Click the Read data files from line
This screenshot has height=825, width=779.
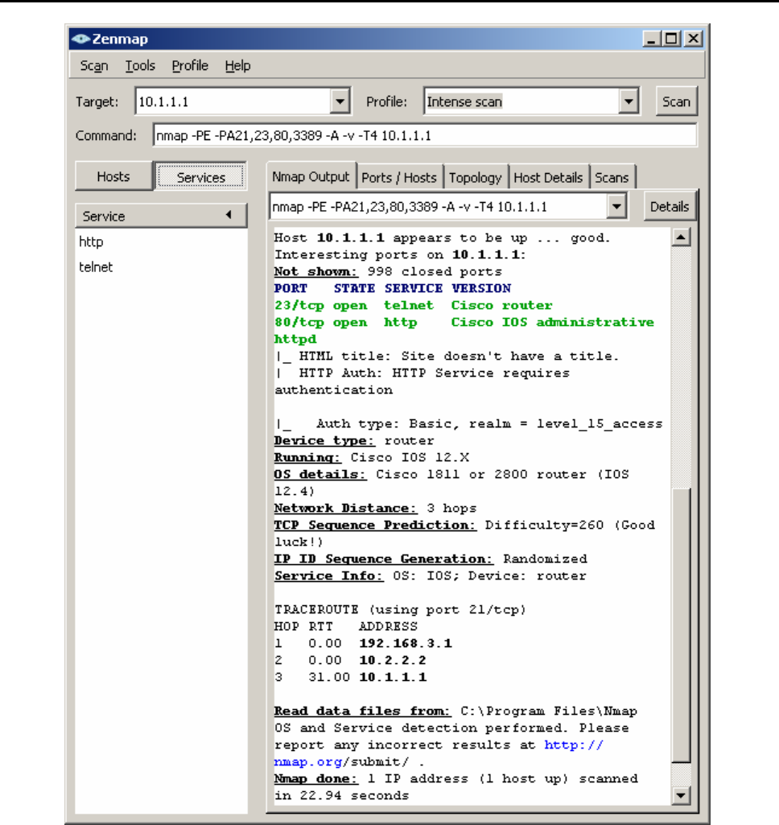pos(455,712)
